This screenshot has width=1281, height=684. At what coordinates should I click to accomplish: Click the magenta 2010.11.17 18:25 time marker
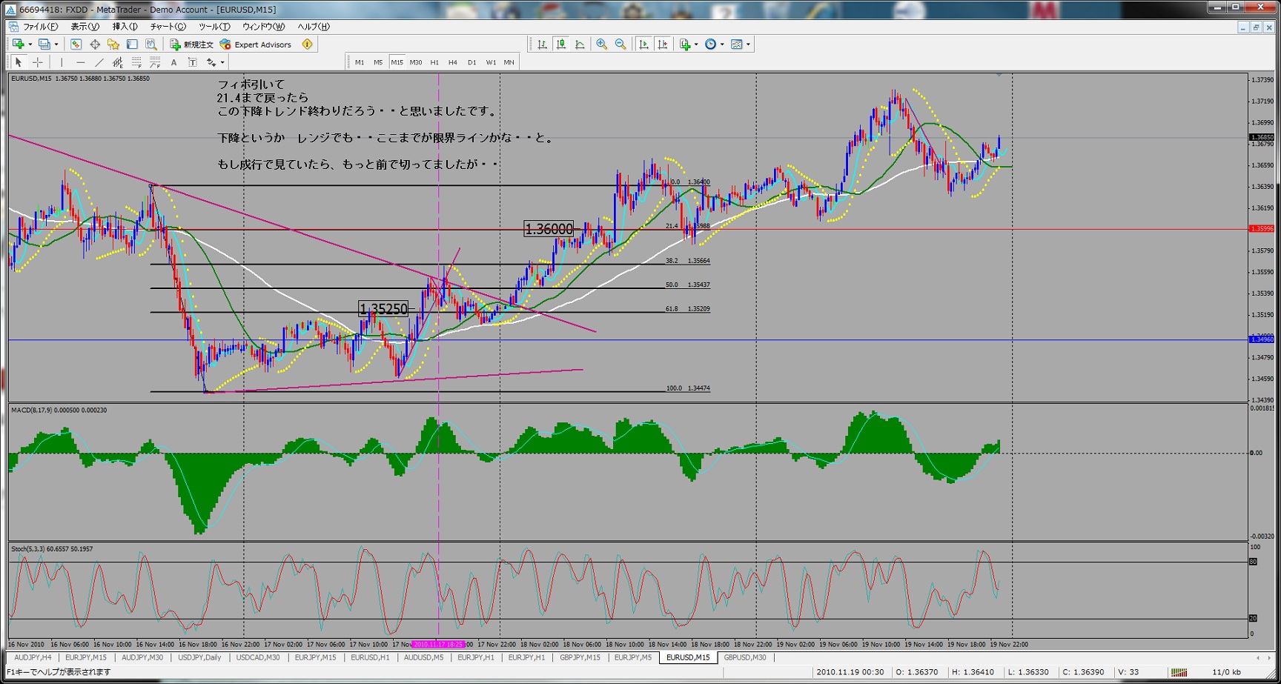439,645
